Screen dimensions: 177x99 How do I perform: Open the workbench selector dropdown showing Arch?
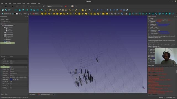tap(55, 6)
